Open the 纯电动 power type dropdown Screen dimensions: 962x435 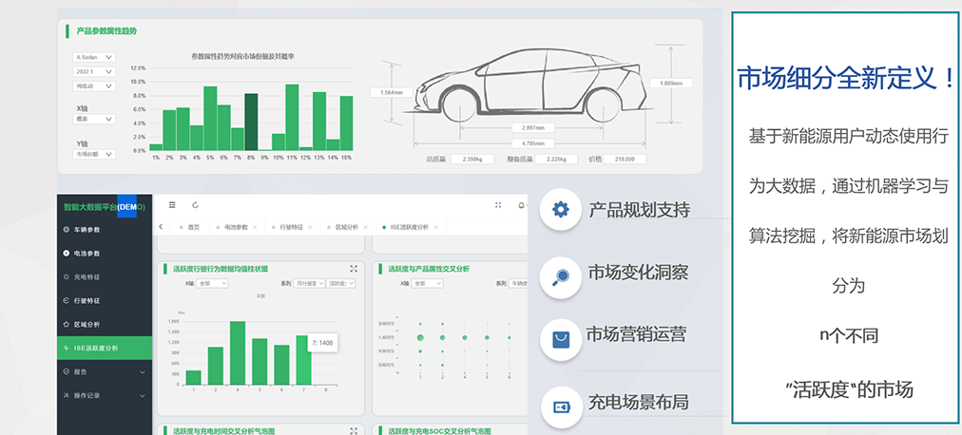tap(94, 86)
